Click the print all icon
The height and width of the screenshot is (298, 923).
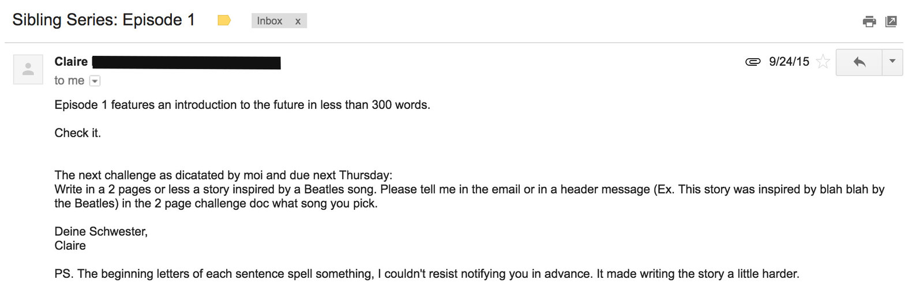pos(869,22)
